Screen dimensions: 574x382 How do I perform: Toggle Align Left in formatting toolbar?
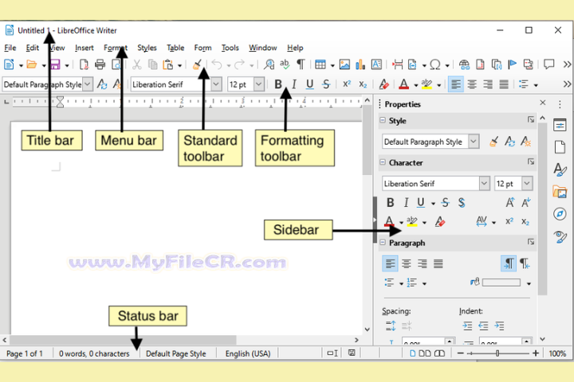[x=456, y=84]
